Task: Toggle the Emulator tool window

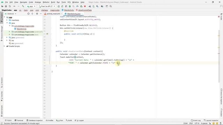Action: pyautogui.click(x=221, y=112)
